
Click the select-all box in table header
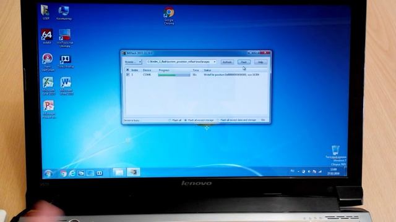point(127,70)
